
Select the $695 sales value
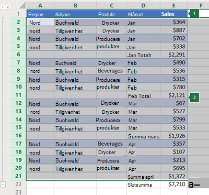tap(173, 168)
